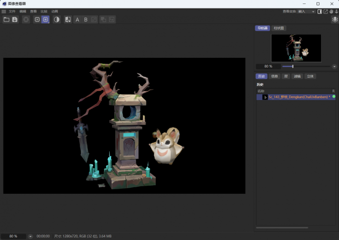339x240 pixels.
Task: Click the open-folder icon in toolbar
Action: tap(6, 19)
